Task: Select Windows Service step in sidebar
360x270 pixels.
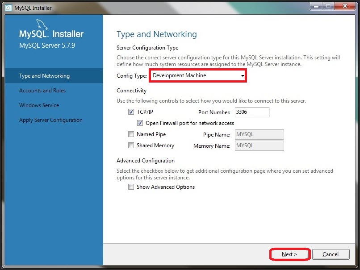Action: click(x=39, y=105)
